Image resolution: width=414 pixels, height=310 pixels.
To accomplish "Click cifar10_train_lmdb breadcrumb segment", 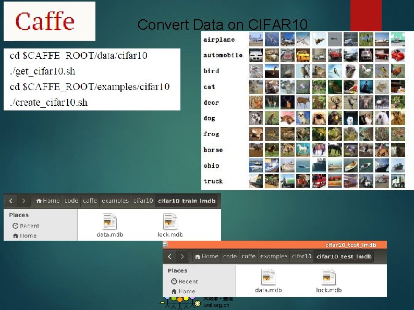I will [187, 201].
